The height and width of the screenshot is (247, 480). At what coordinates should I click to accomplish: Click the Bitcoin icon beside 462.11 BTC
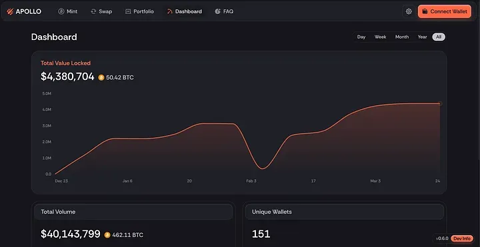(107, 235)
